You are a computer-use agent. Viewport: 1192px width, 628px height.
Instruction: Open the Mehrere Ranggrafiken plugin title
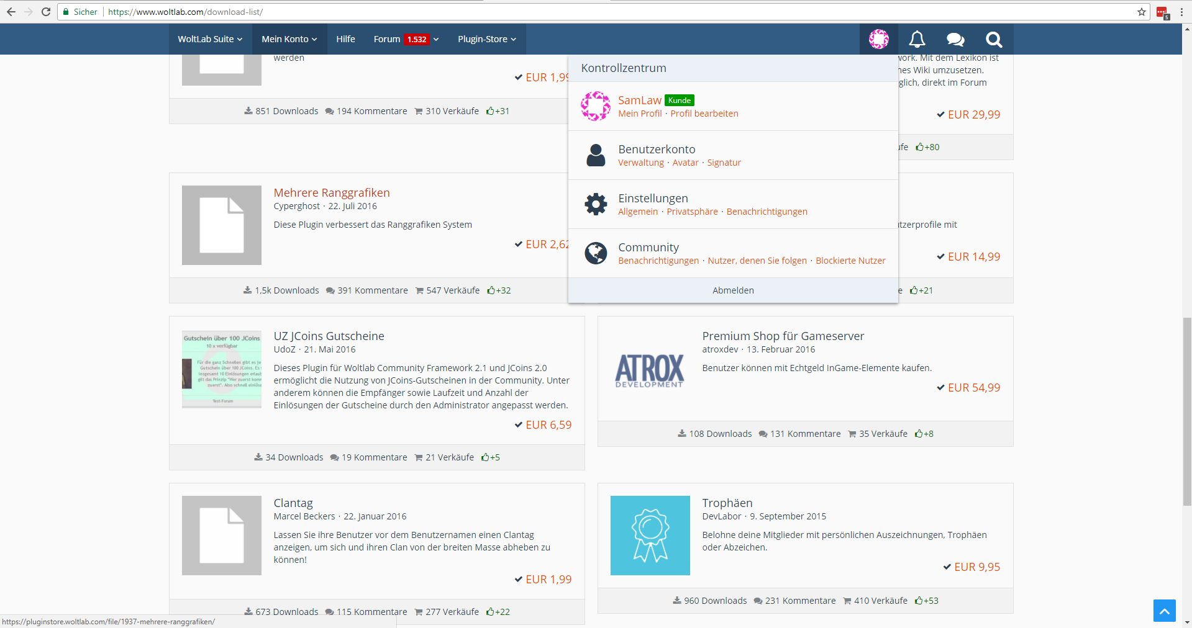pyautogui.click(x=332, y=193)
